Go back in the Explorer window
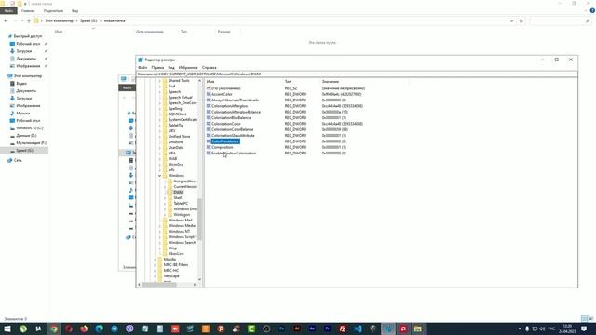The width and height of the screenshot is (596, 335). [6, 20]
